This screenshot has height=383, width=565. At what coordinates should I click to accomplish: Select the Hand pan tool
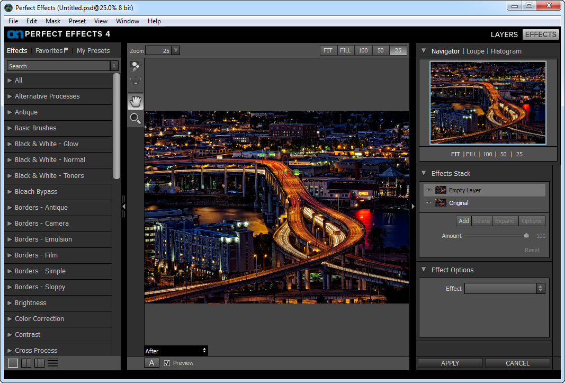click(x=136, y=102)
